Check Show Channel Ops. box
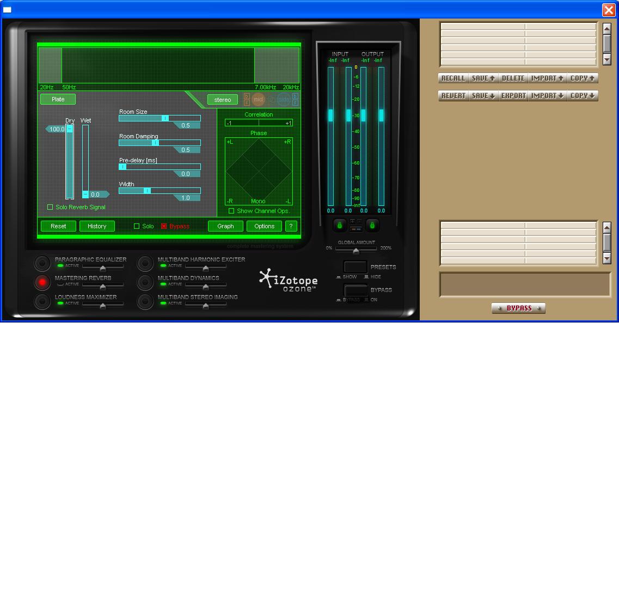This screenshot has width=619, height=602. [231, 211]
